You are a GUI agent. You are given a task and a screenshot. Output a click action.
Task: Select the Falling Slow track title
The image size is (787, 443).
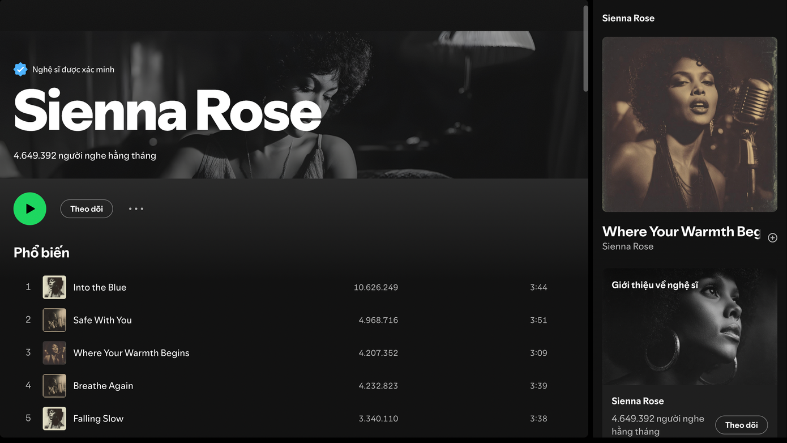tap(98, 419)
